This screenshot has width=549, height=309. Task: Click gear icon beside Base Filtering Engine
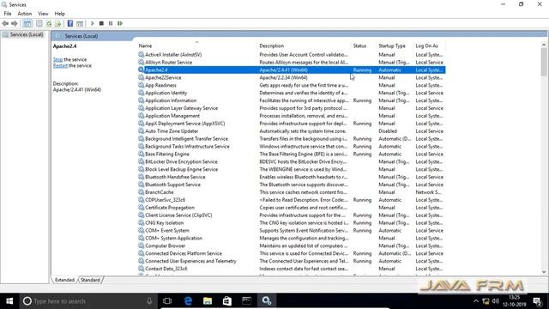pyautogui.click(x=141, y=154)
